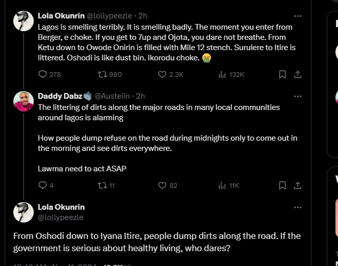
Task: Open more options on main Lola tweet
Action: coord(298,207)
